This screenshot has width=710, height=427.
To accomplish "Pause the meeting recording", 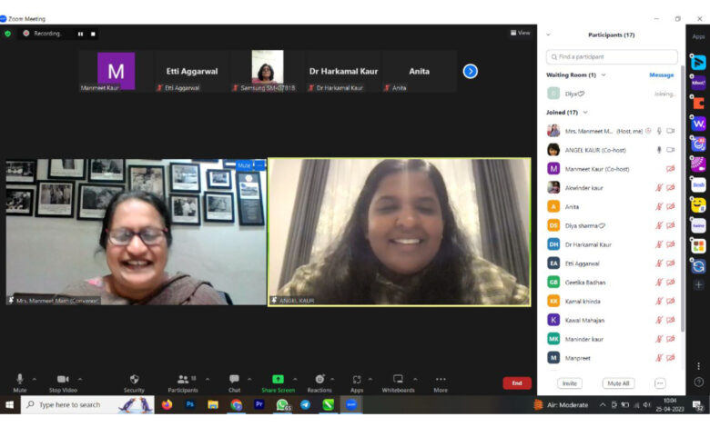I will coord(80,34).
